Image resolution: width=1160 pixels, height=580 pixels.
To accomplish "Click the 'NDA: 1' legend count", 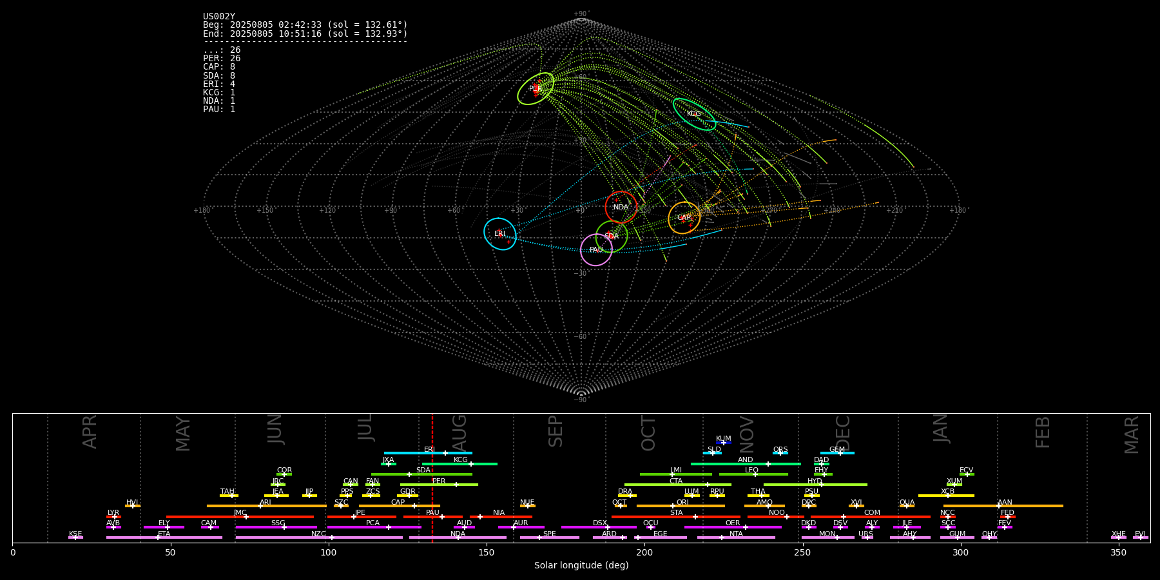I will tap(219, 101).
